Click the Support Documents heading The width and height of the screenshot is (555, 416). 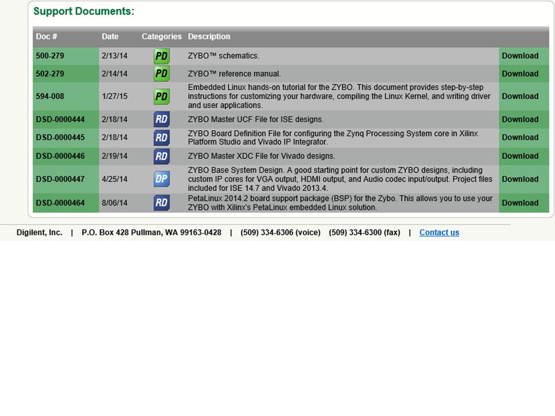[84, 12]
